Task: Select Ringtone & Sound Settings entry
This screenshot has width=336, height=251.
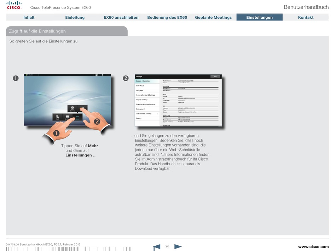Action: [147, 104]
